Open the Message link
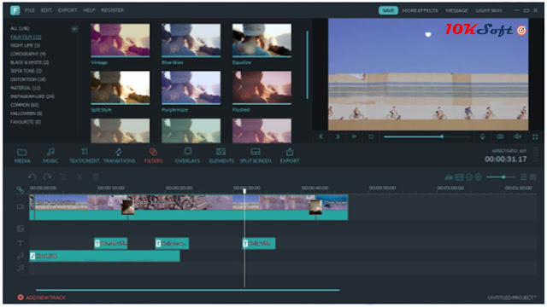Viewport: 547px width, 307px height. [456, 11]
